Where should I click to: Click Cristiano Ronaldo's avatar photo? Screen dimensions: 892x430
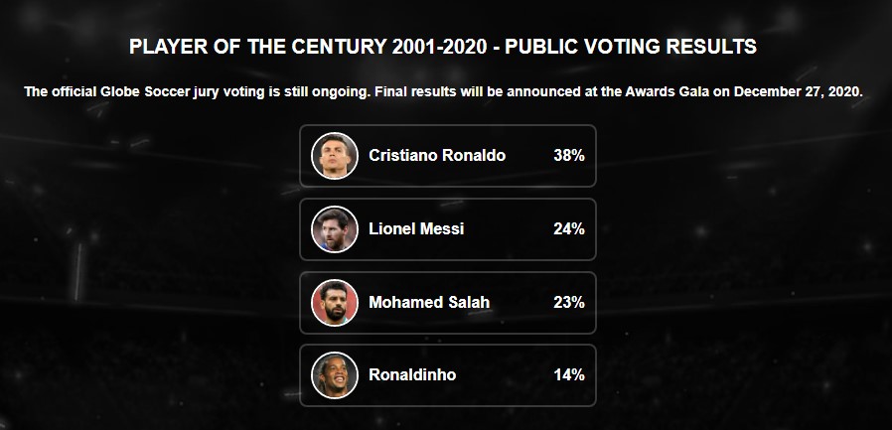click(x=335, y=156)
